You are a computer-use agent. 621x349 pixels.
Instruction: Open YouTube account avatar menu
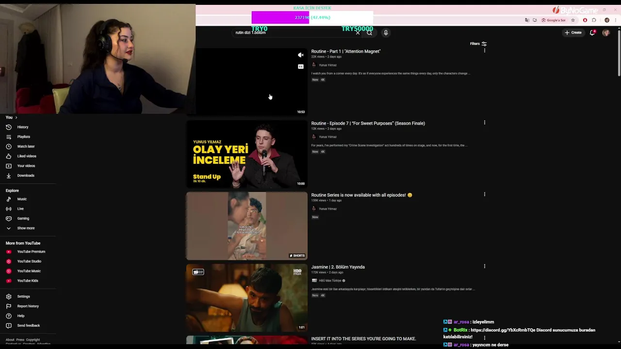(606, 32)
